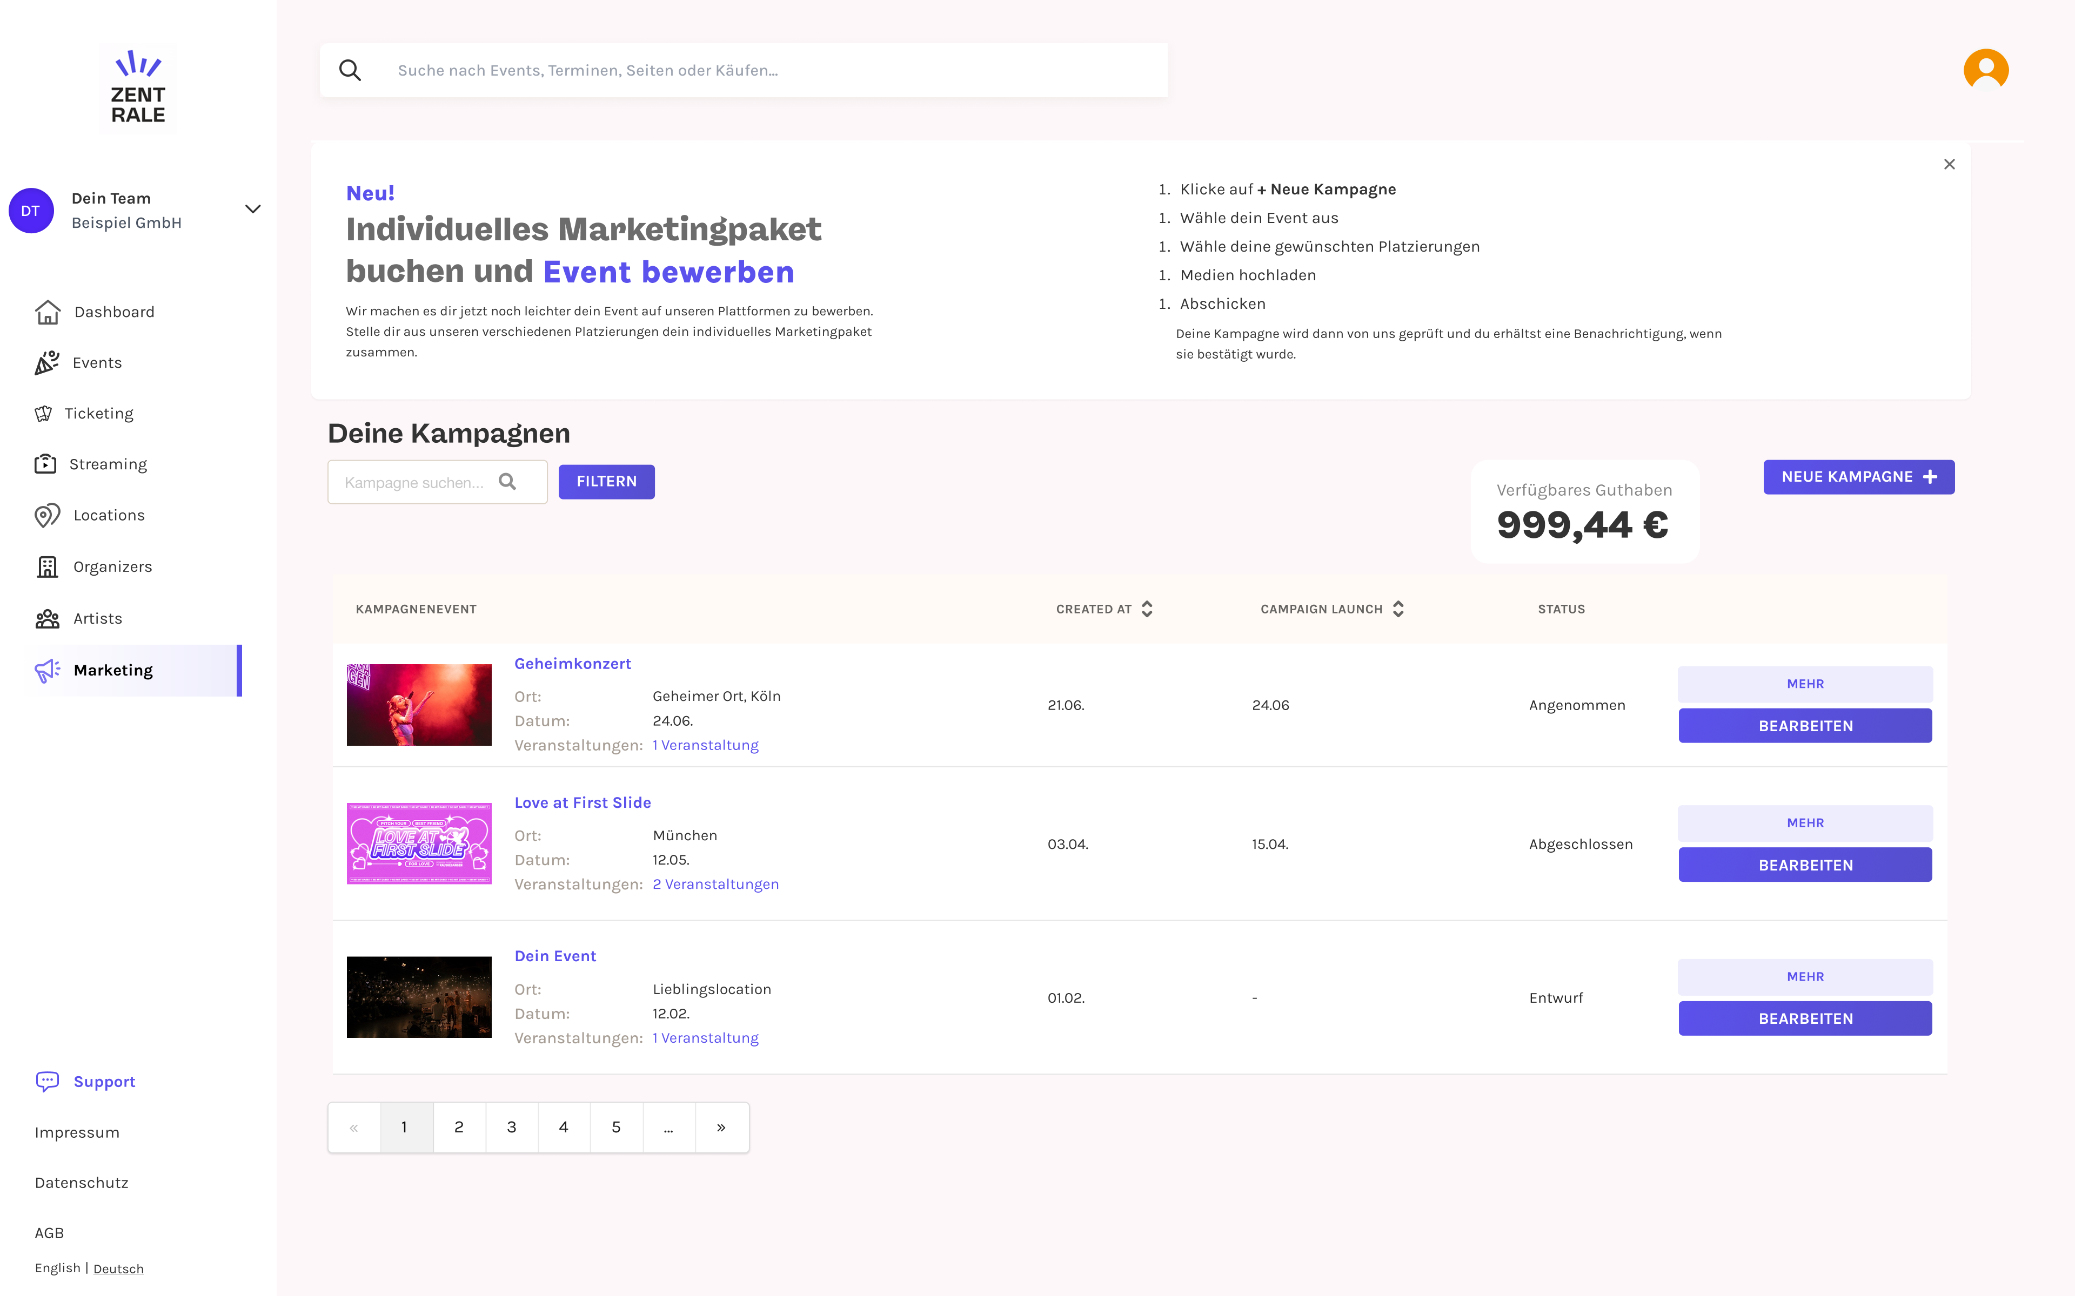Open the Streaming camera icon
Screen dimensions: 2075x1296
pos(45,464)
